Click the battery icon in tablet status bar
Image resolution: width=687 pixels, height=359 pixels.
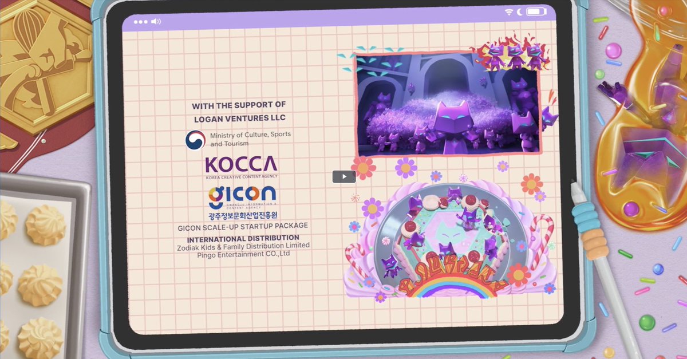tap(537, 12)
